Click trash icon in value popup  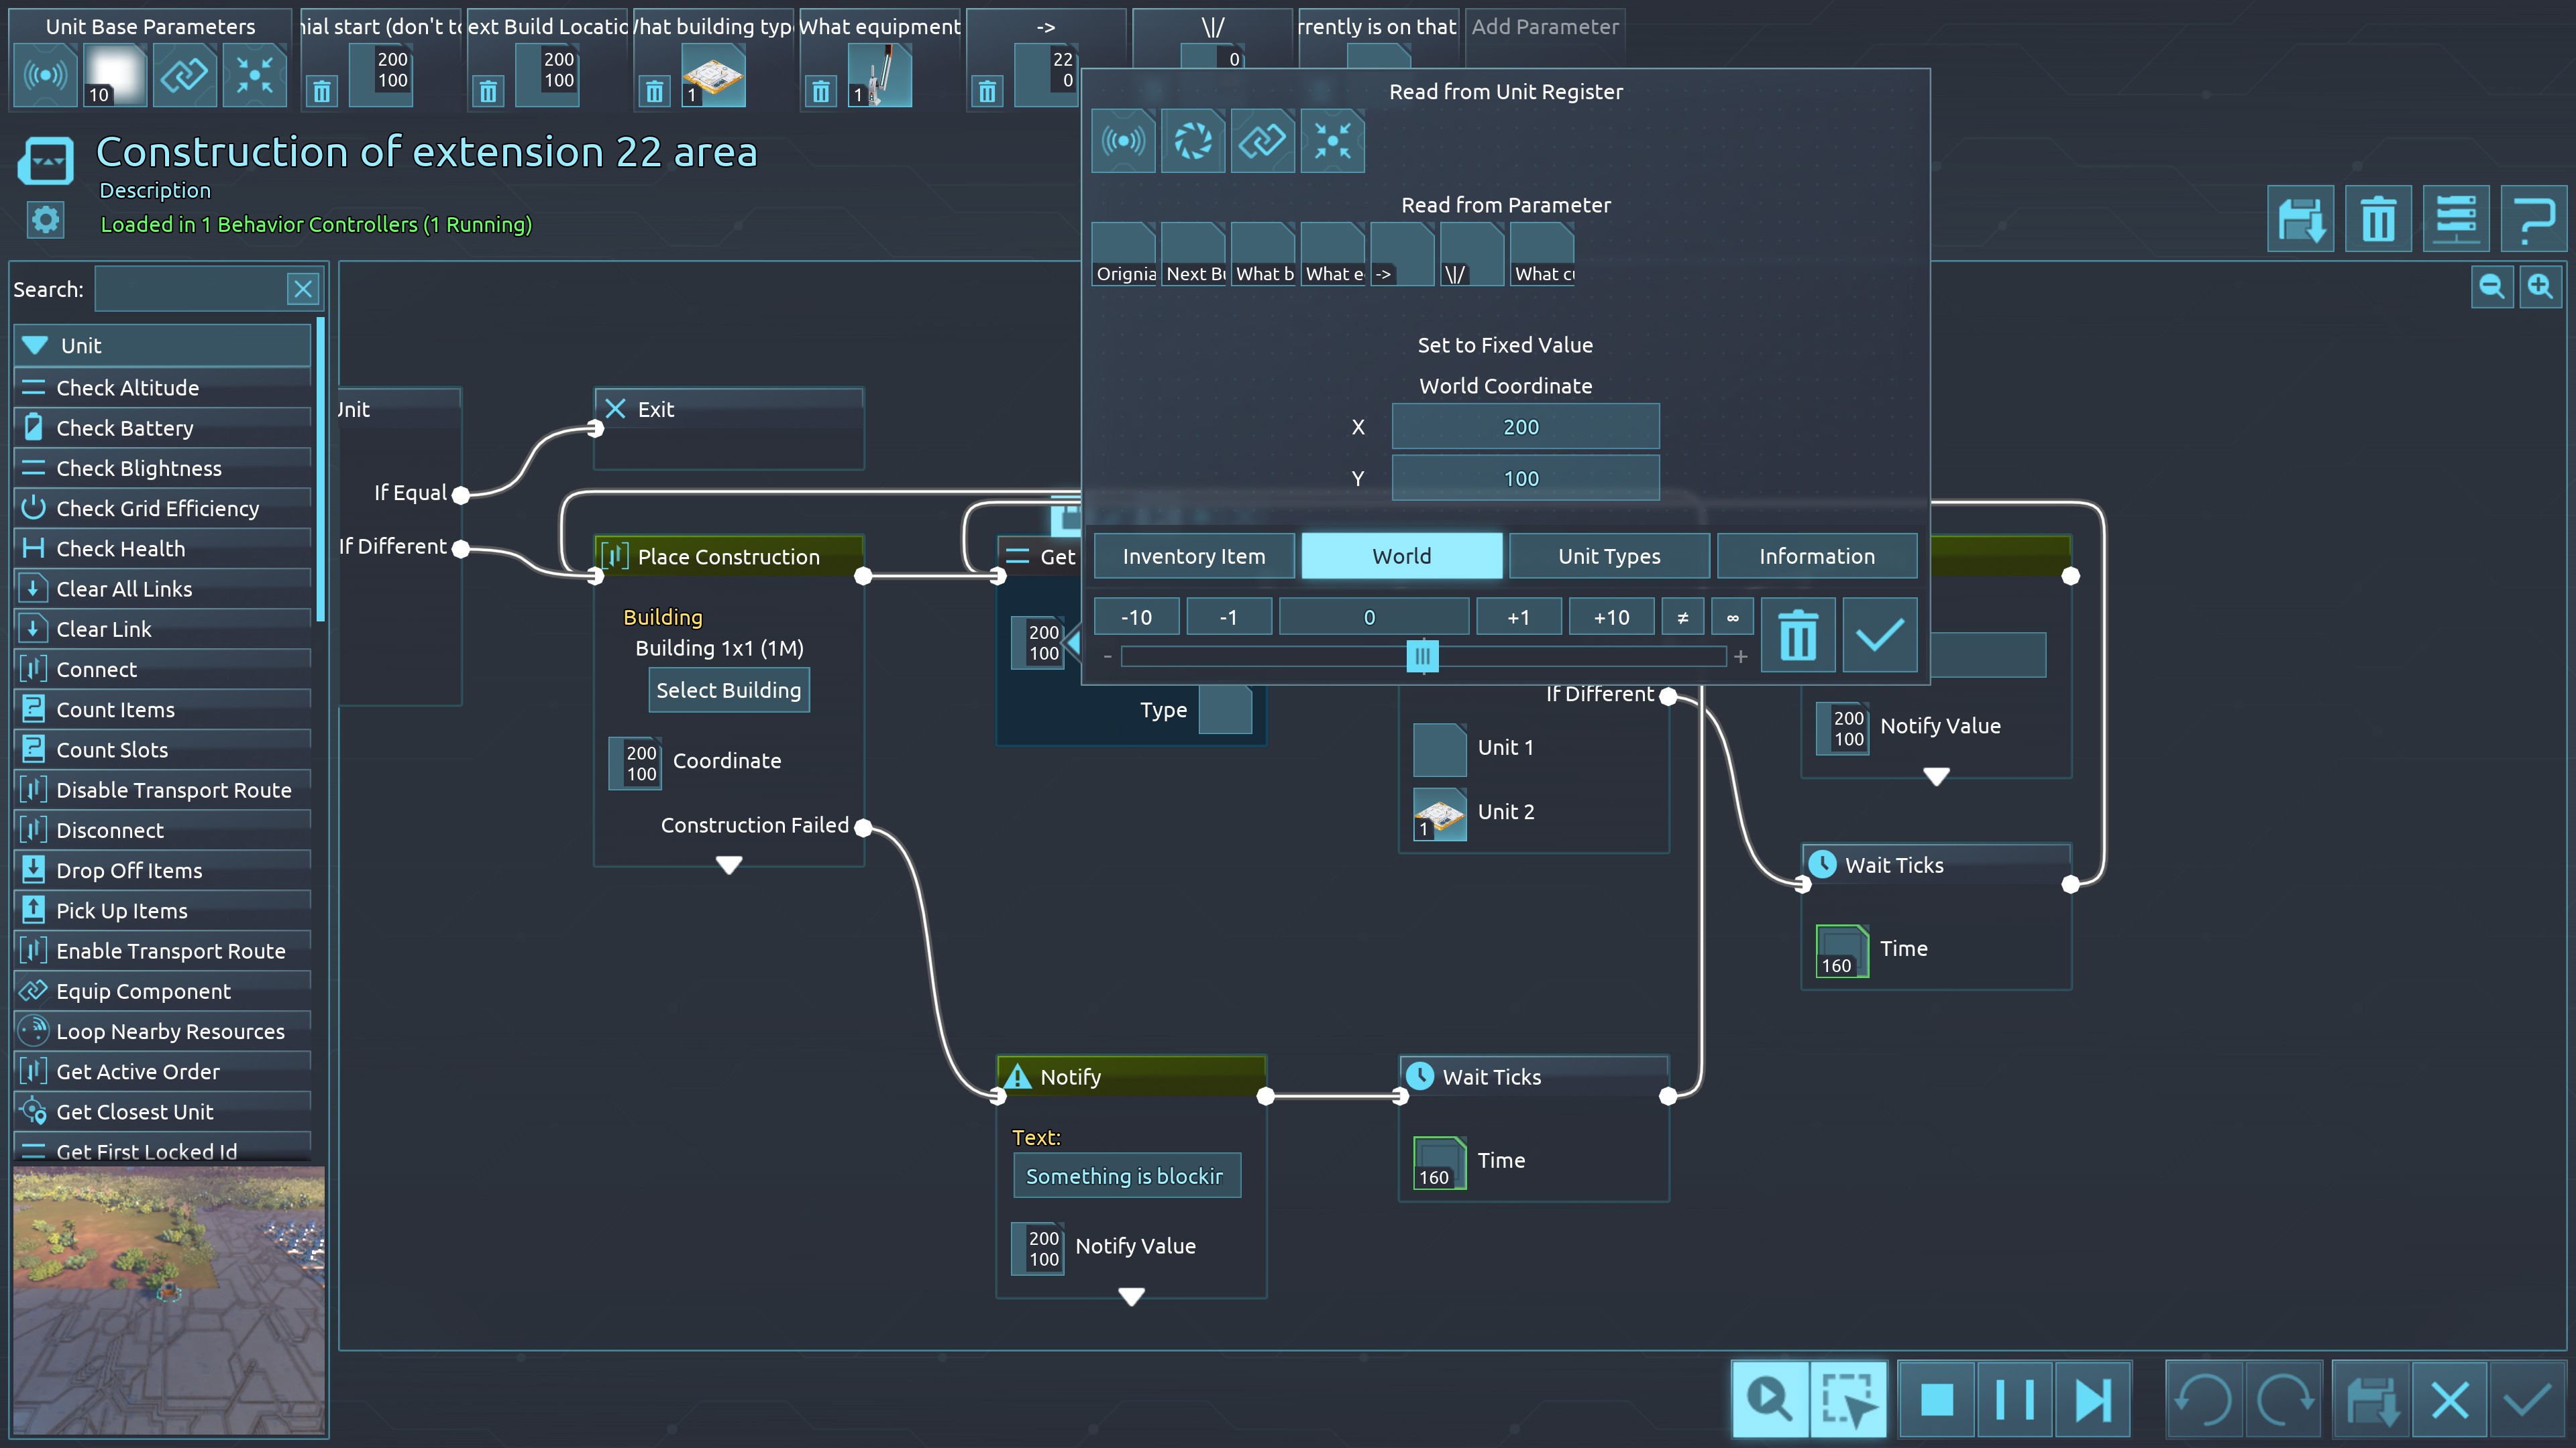1797,636
